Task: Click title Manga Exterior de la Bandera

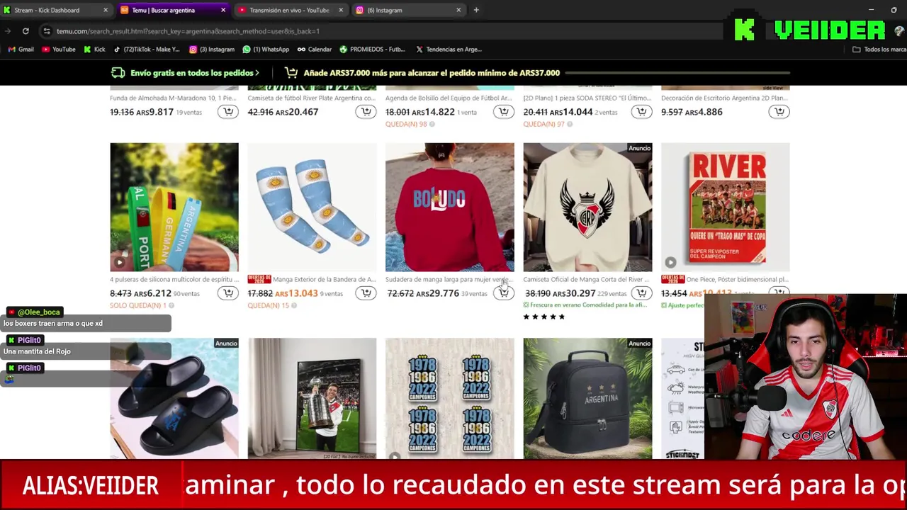Action: 325,280
